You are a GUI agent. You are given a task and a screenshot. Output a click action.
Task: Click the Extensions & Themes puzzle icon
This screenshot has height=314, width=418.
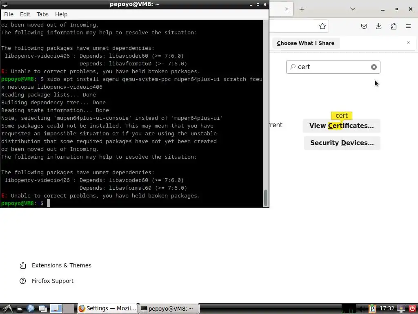tap(23, 265)
